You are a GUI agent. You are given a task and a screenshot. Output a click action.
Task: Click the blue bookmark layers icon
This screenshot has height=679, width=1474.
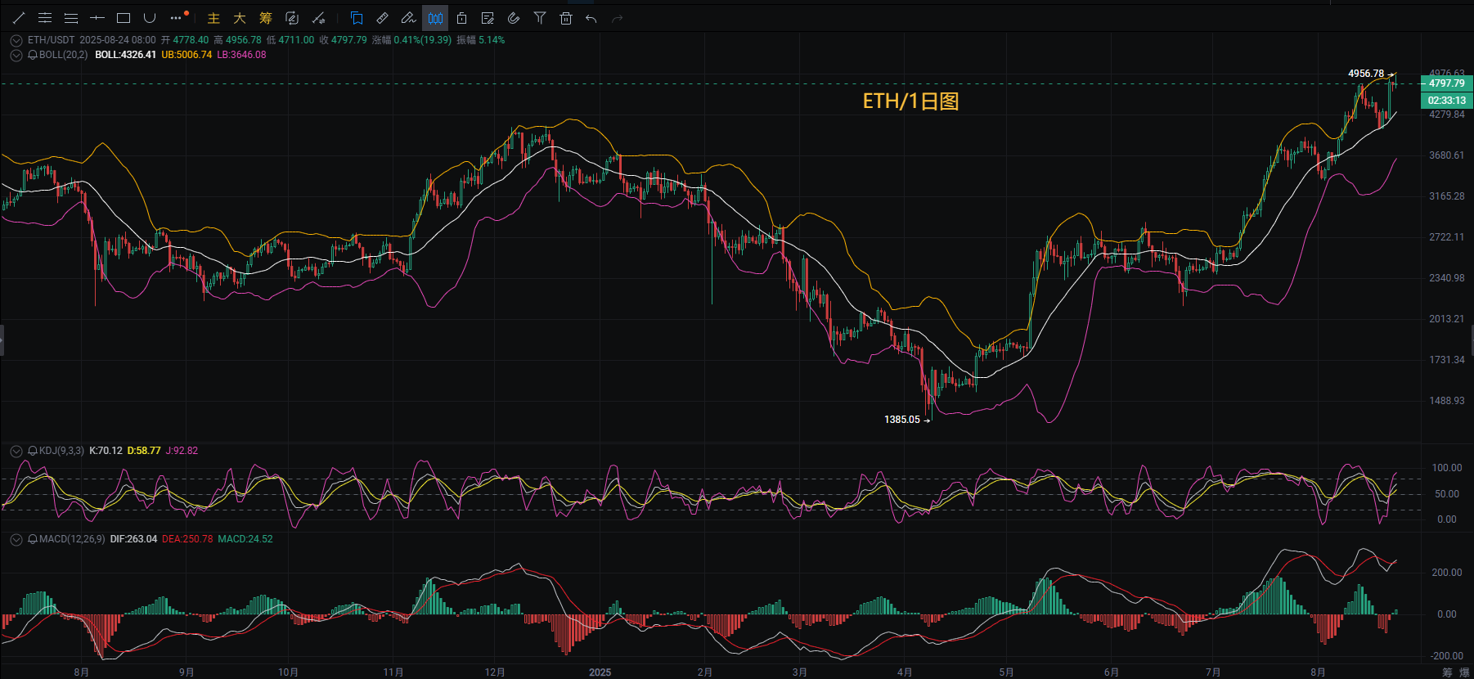tap(357, 18)
